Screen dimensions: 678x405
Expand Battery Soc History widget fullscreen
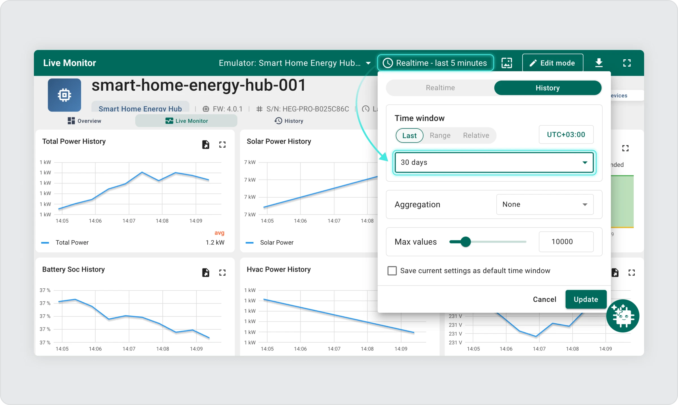click(222, 273)
